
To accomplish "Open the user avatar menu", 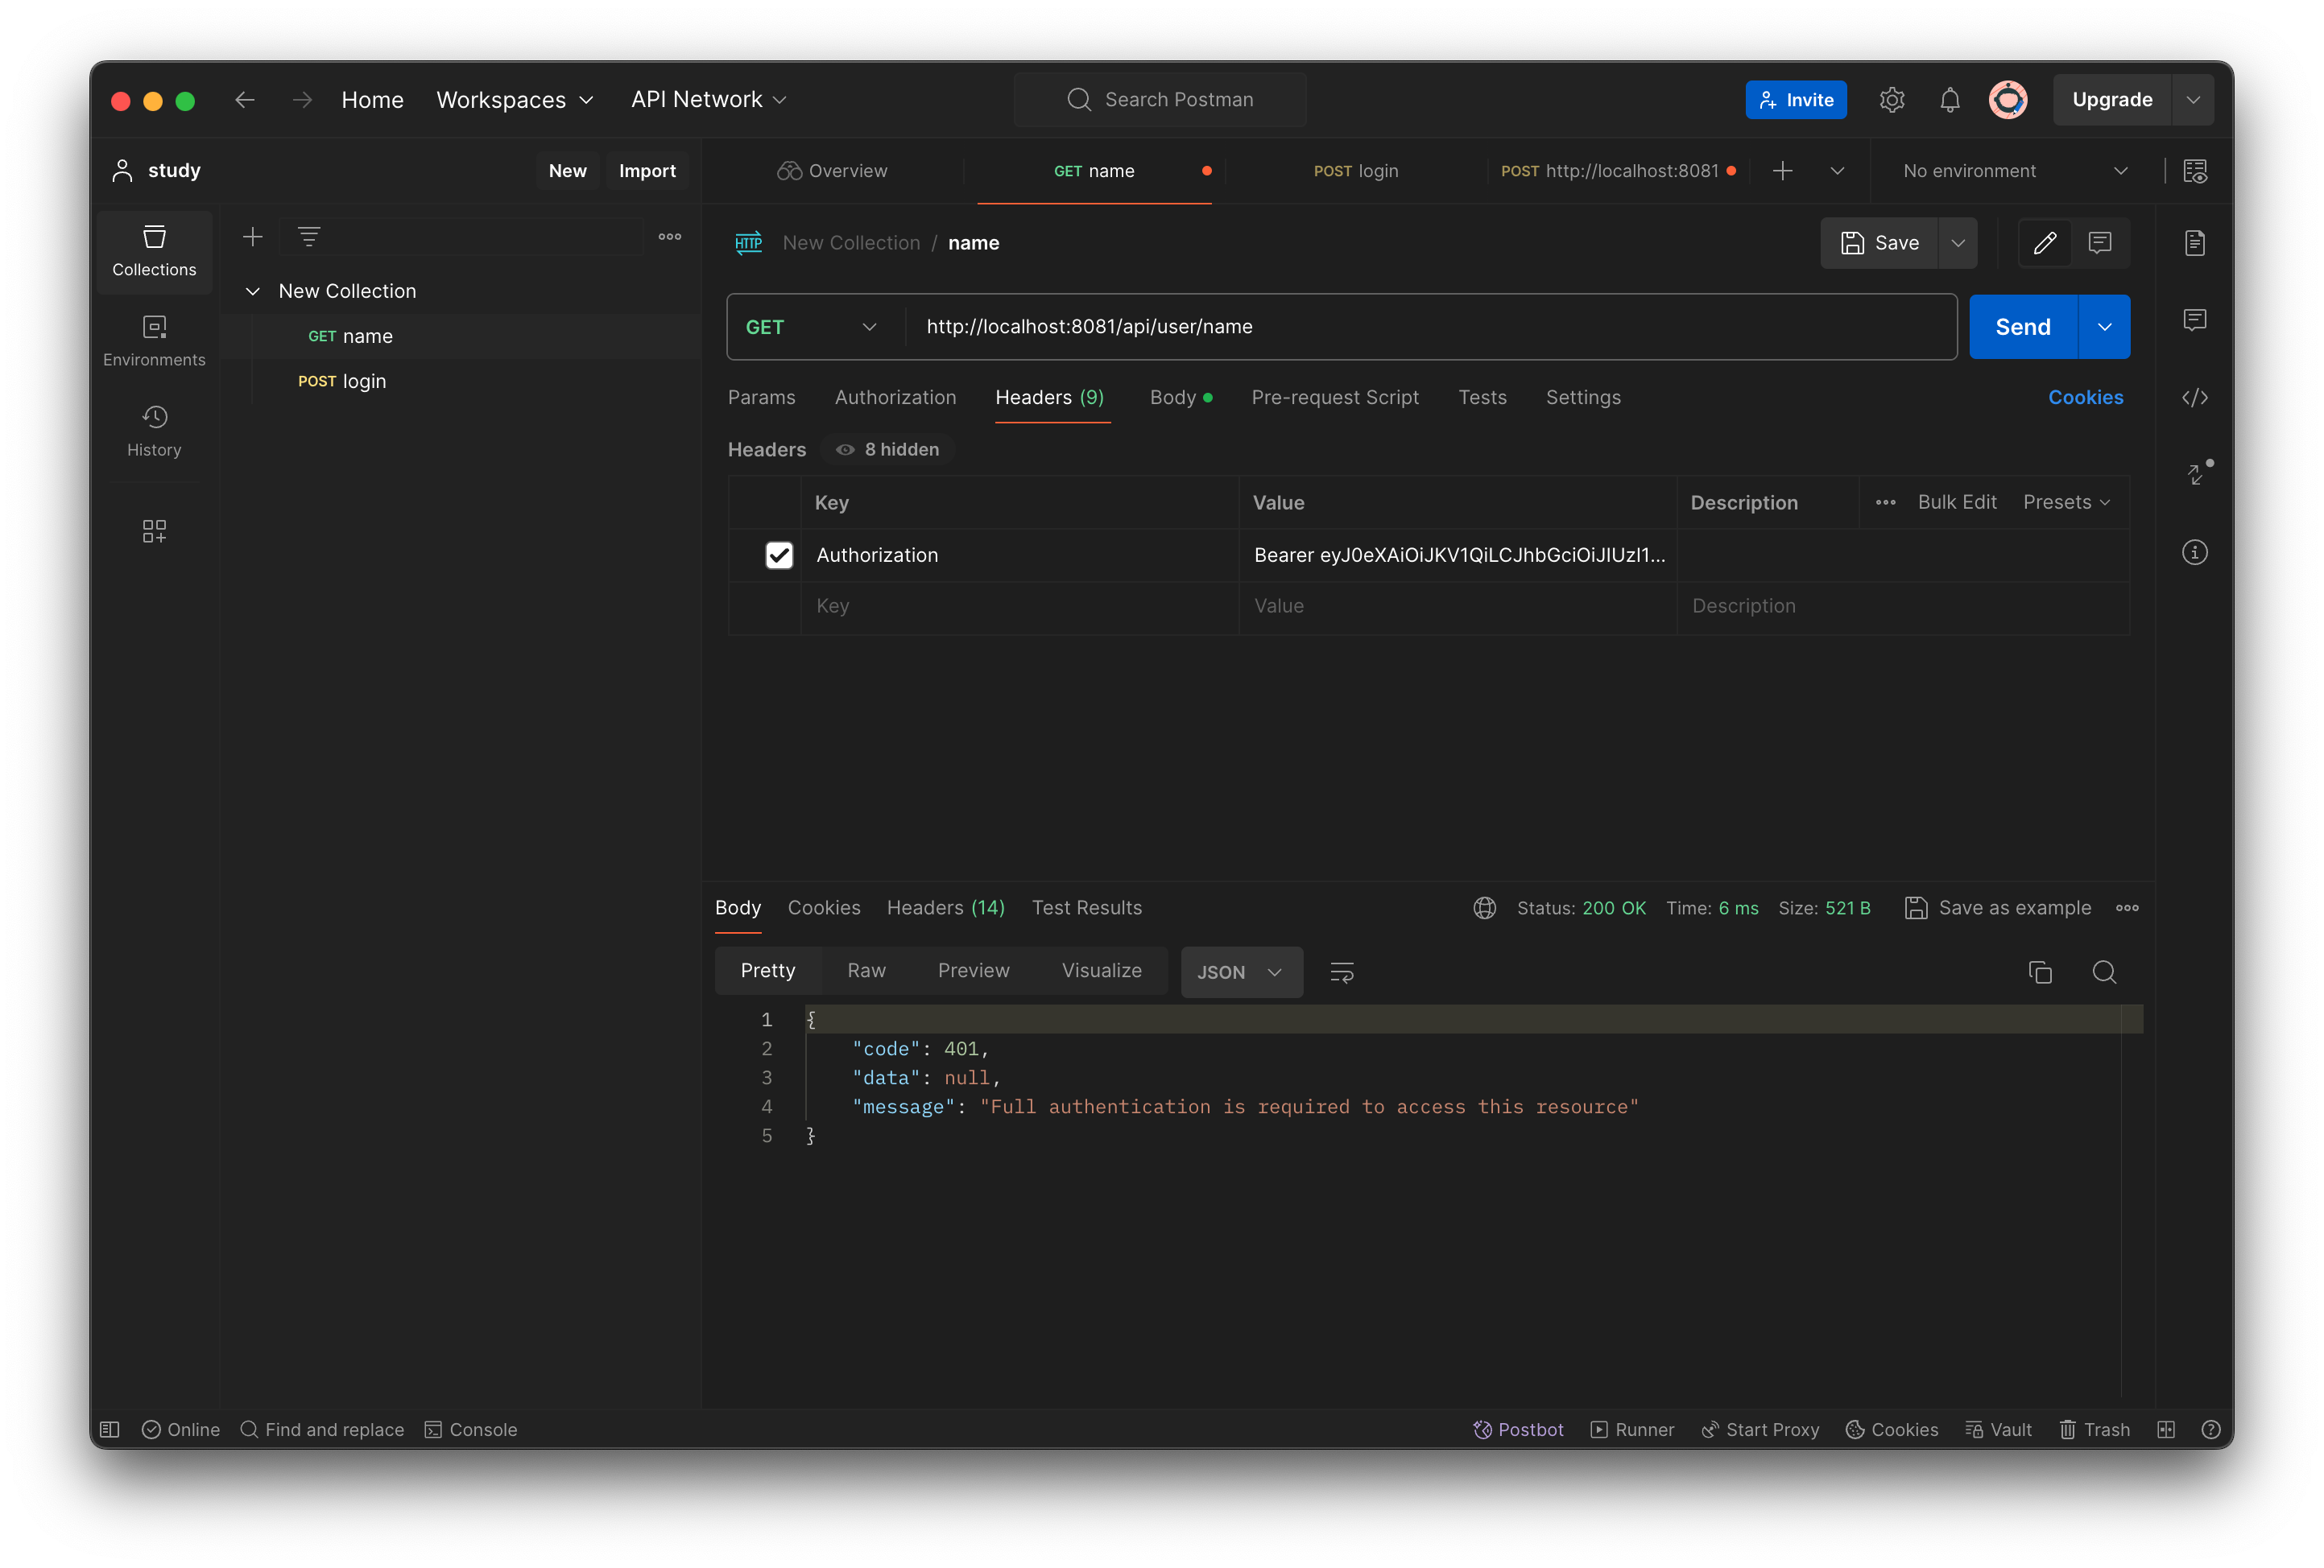I will click(2007, 100).
